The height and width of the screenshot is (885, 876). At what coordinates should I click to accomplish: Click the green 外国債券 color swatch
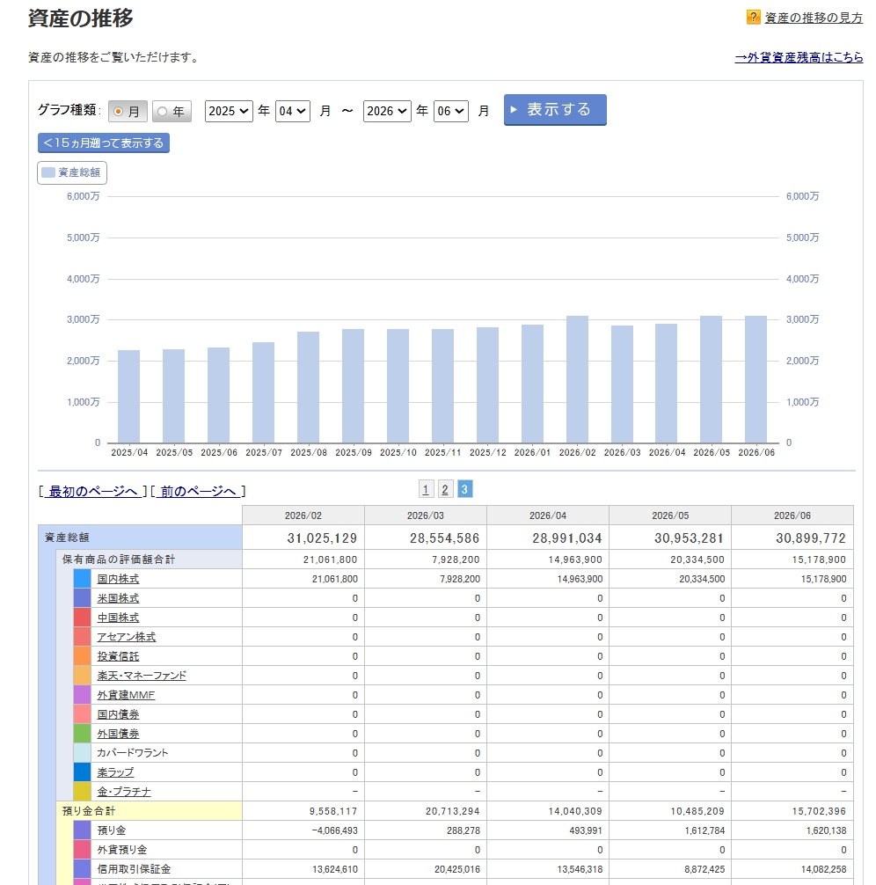(x=83, y=733)
